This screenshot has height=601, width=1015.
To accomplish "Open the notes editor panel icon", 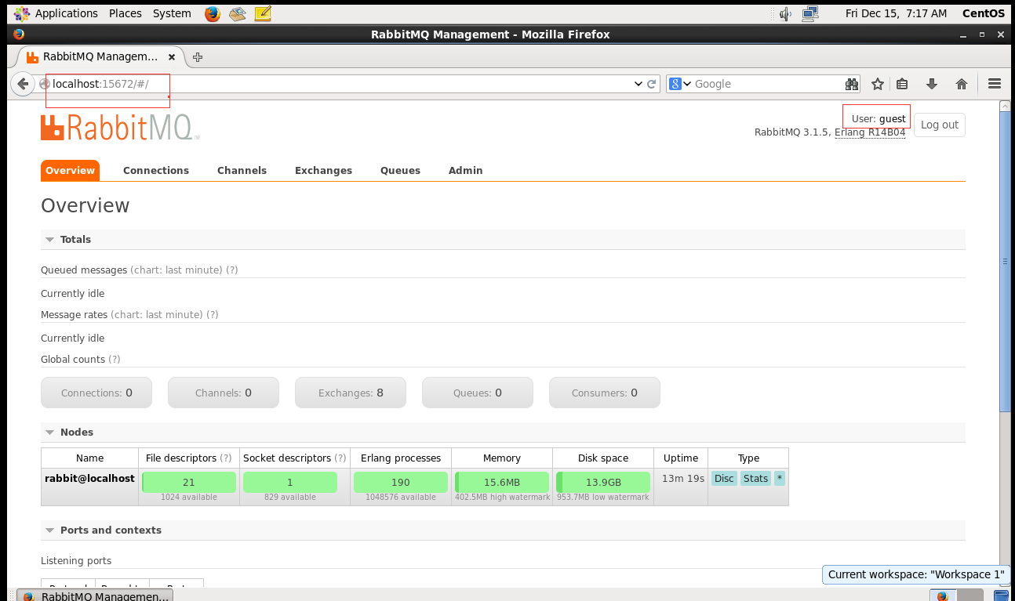I will point(264,13).
